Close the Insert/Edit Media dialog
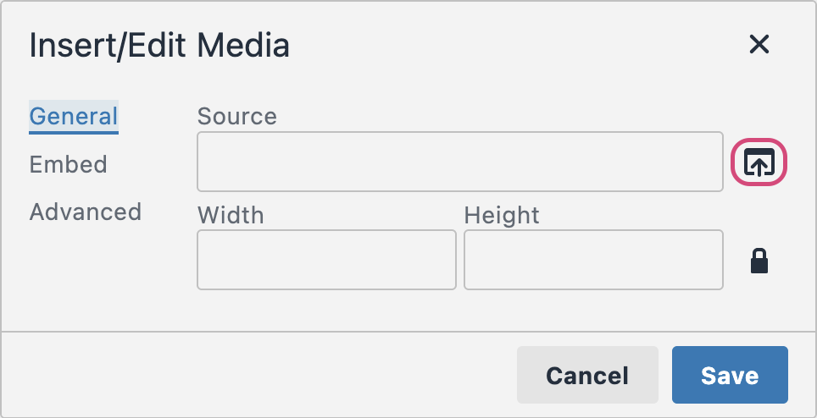 pos(759,44)
